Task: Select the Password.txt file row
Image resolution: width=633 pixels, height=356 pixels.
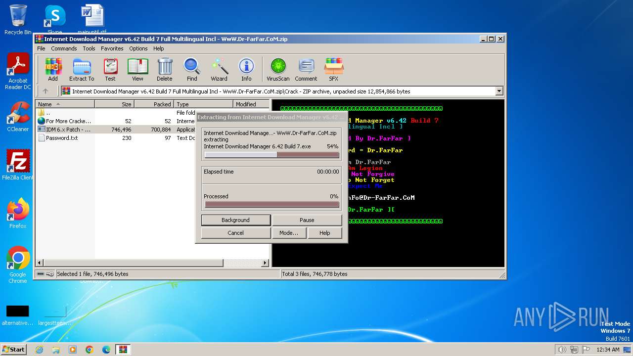Action: 116,138
